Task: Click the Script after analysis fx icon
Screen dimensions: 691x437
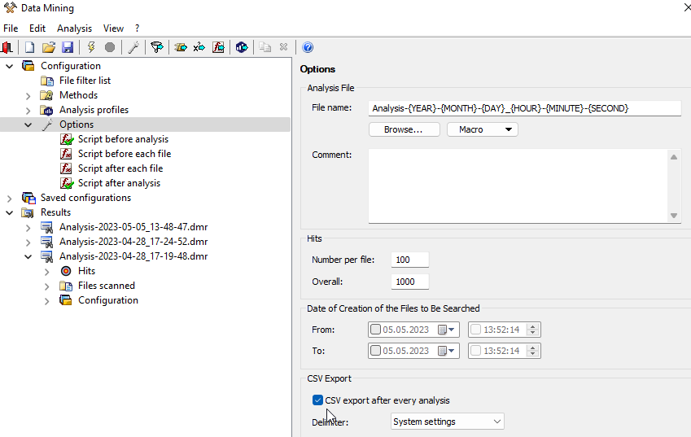Action: [67, 183]
